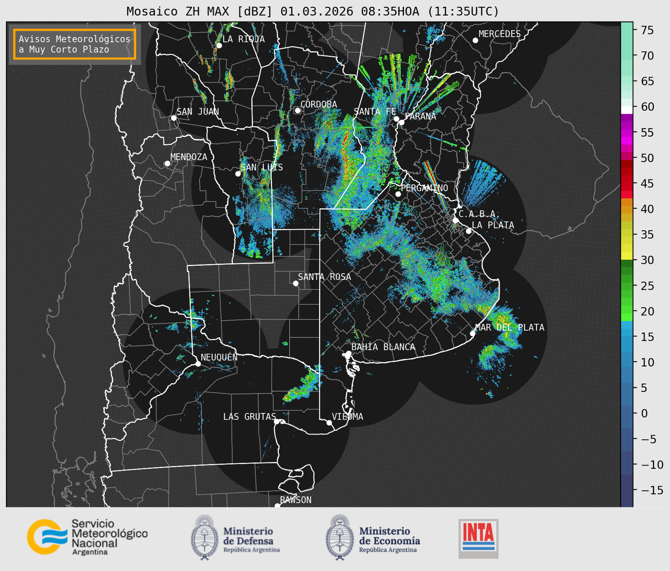Click the INTA logo

click(x=479, y=538)
